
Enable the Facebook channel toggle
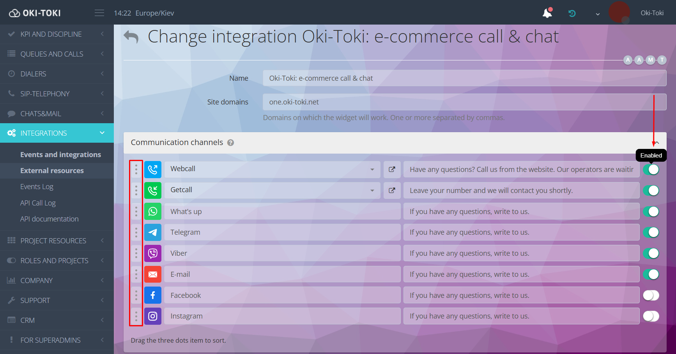click(651, 296)
